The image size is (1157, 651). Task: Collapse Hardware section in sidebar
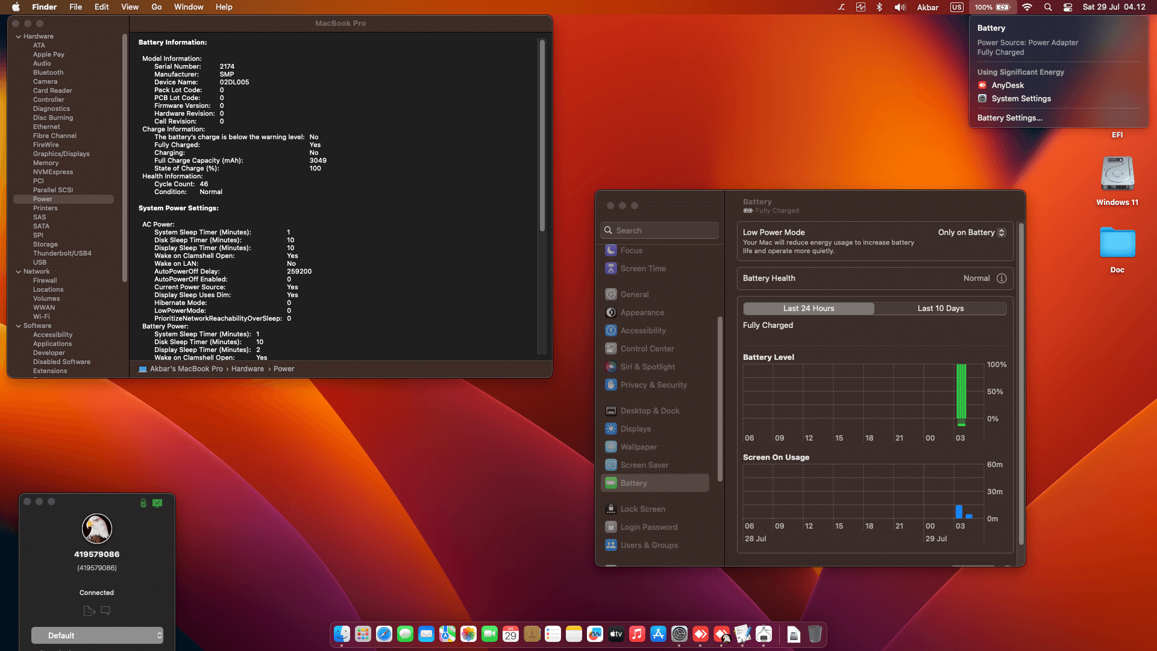coord(19,37)
